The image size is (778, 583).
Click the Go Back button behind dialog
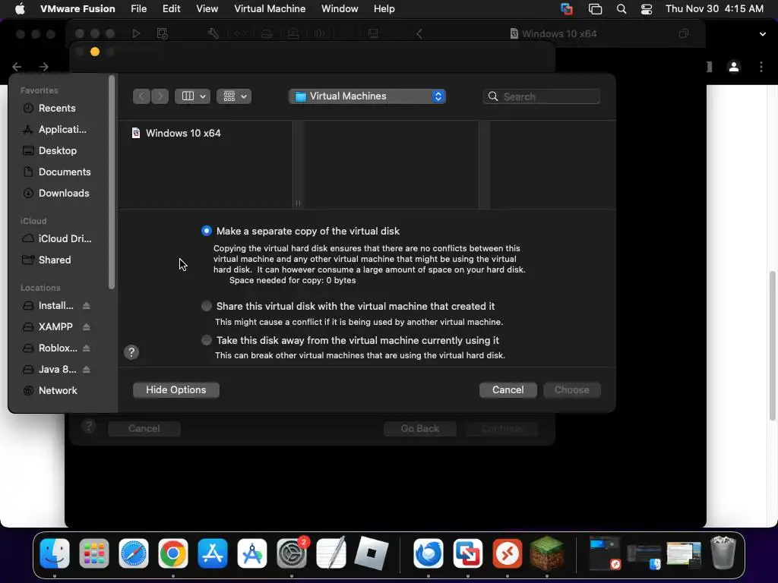pos(419,428)
